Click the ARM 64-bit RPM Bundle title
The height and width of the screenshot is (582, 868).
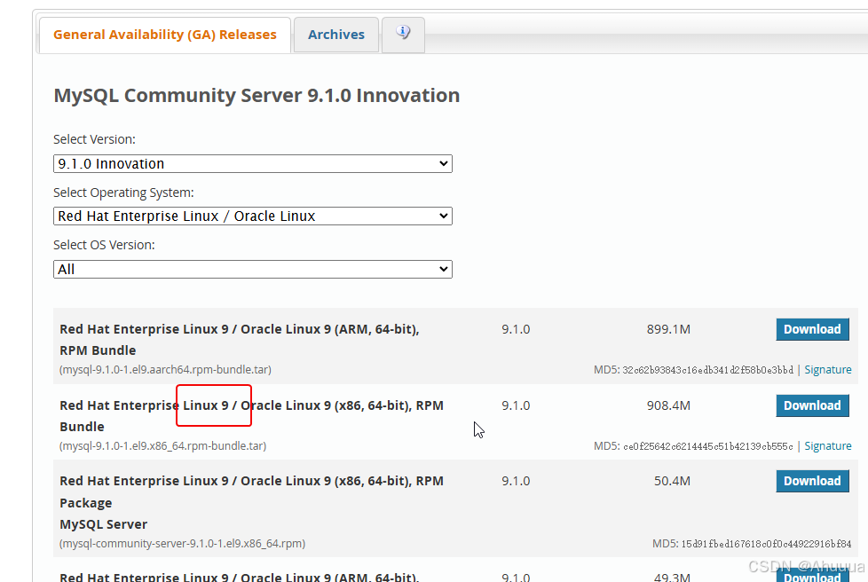click(239, 340)
